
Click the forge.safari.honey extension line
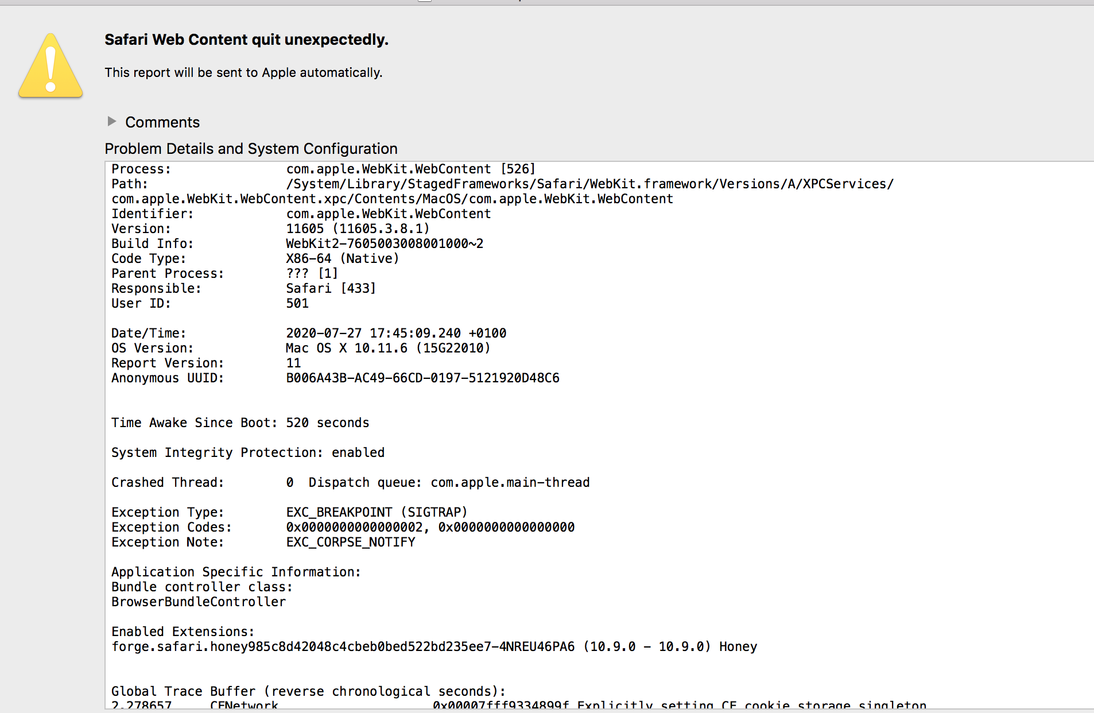coord(434,646)
